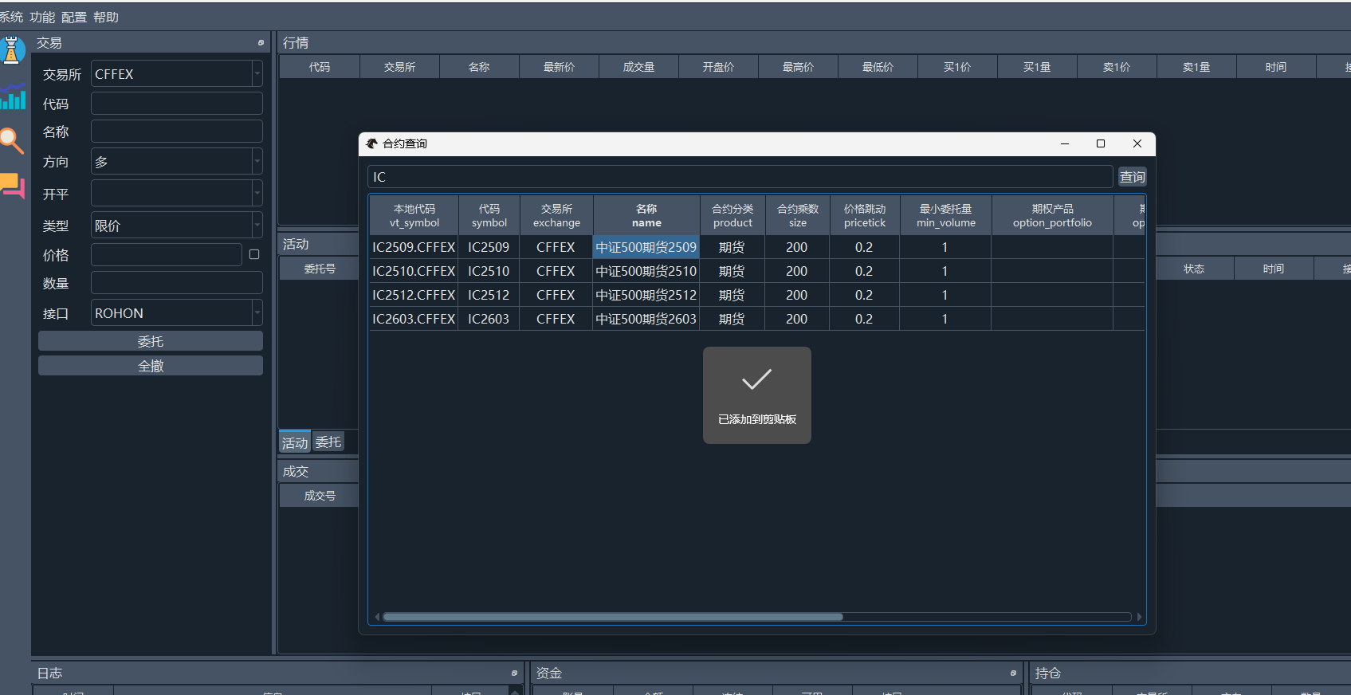Screen dimensions: 1351x695
Task: Click the left scroll arrow of query table
Action: click(378, 617)
